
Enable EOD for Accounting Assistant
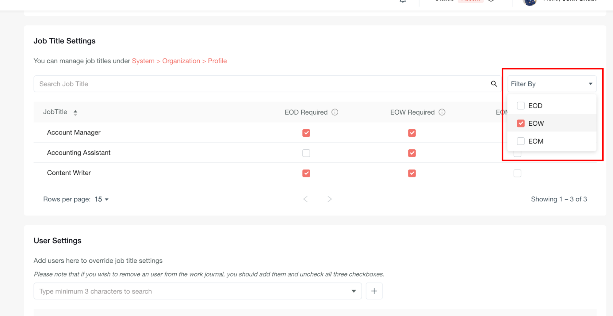[x=306, y=153]
